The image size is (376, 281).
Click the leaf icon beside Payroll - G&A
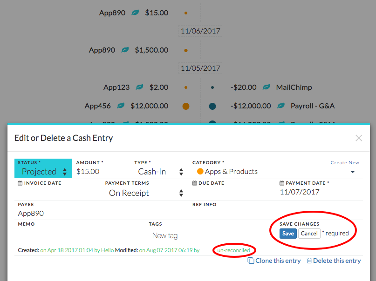281,105
